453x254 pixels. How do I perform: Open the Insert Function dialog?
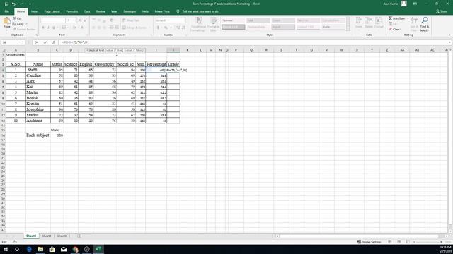point(54,42)
